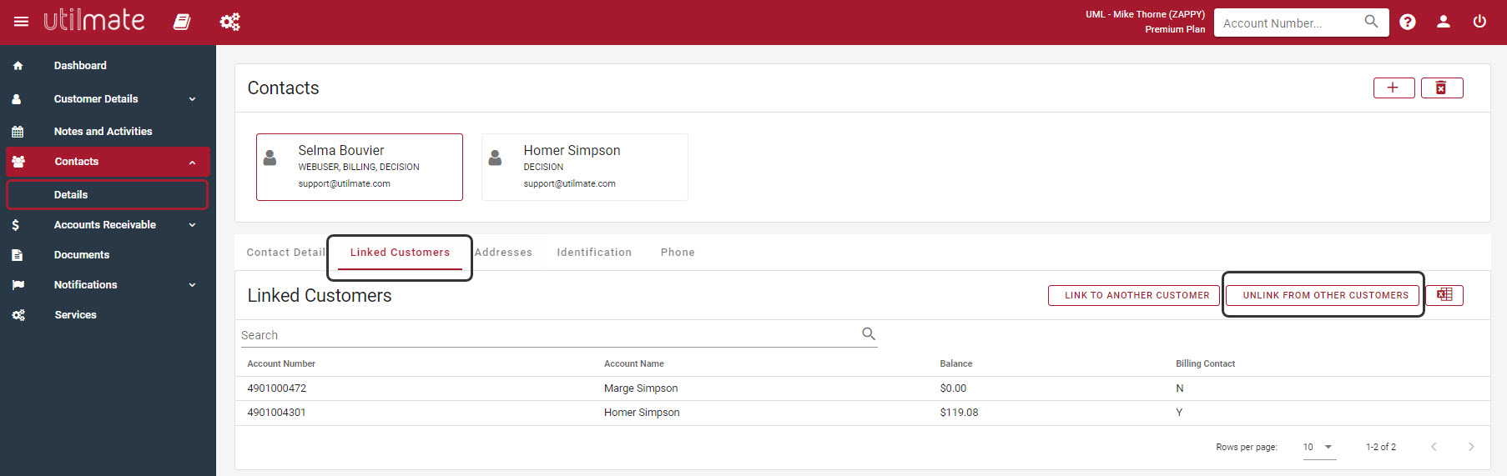Viewport: 1507px width, 476px height.
Task: Open the rows per page dropdown
Action: (1318, 447)
